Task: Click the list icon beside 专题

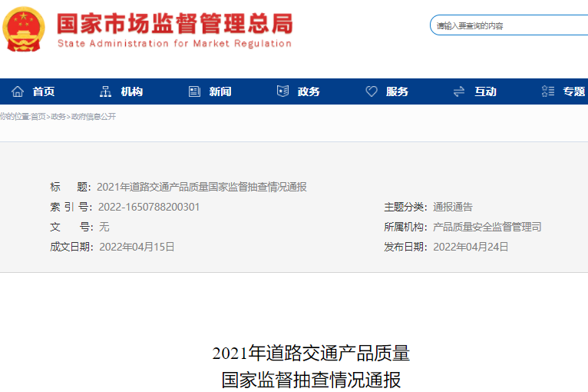Action: click(x=547, y=91)
